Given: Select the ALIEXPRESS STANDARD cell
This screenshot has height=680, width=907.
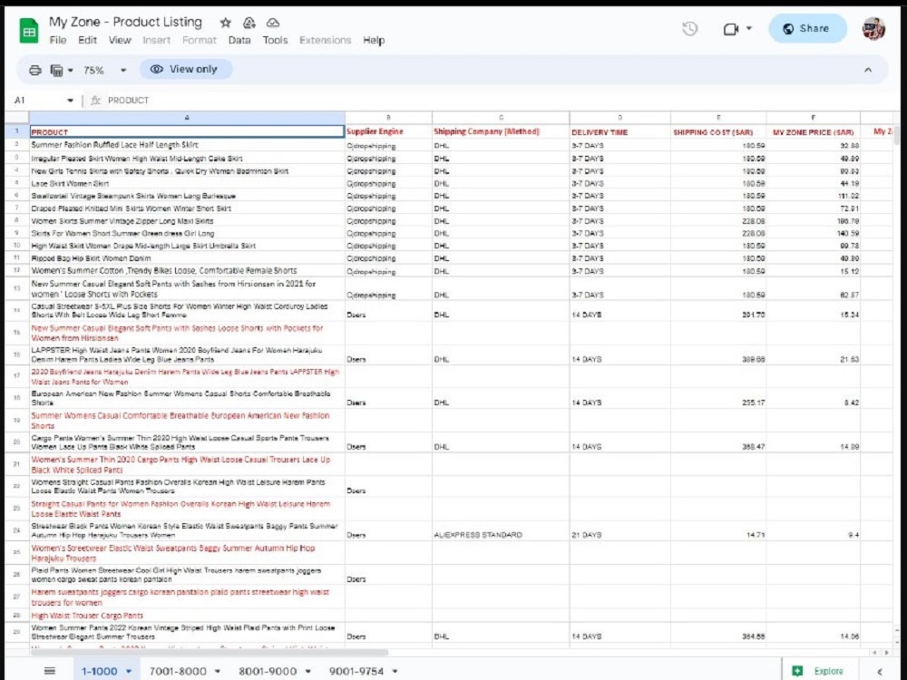Looking at the screenshot, I should point(501,530).
